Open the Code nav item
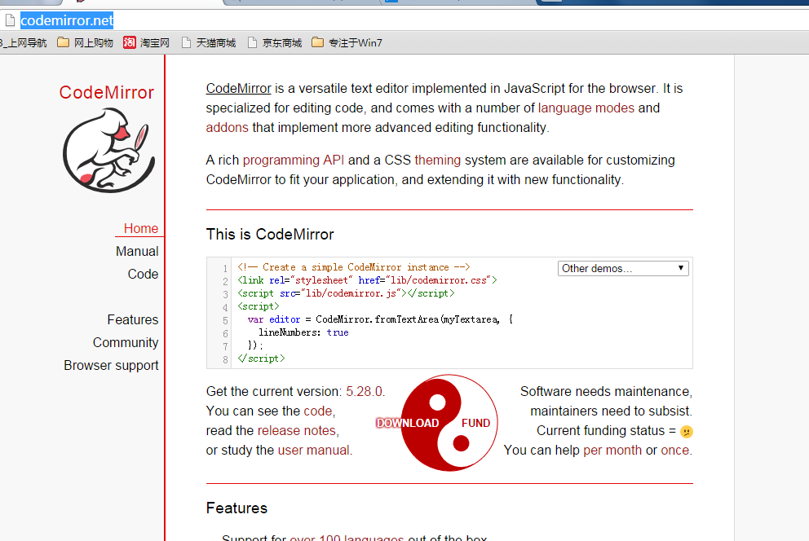The height and width of the screenshot is (541, 809). point(143,274)
